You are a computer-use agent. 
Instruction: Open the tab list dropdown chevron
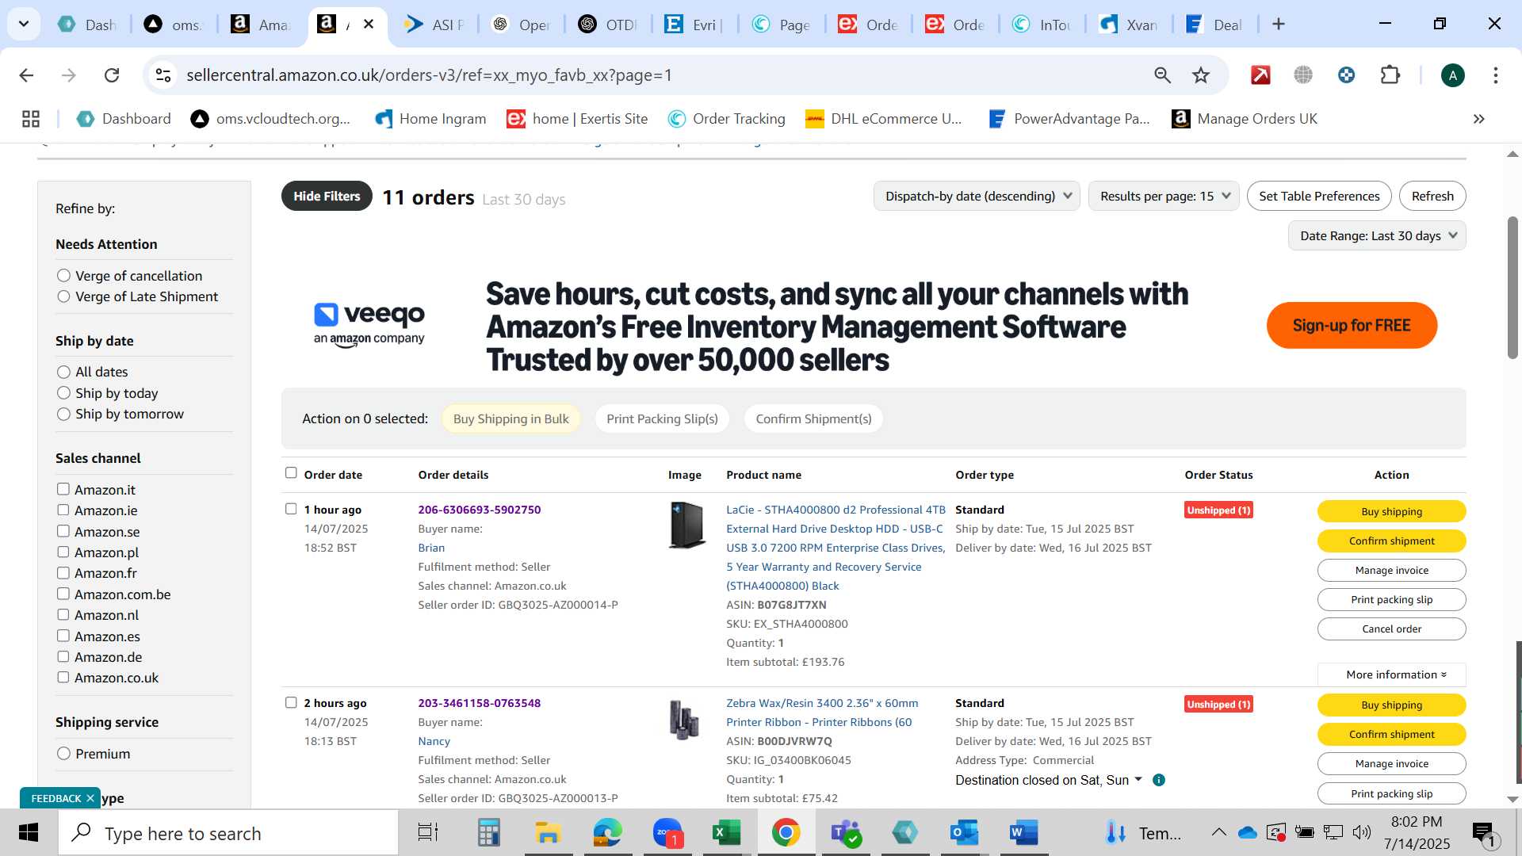pyautogui.click(x=24, y=24)
